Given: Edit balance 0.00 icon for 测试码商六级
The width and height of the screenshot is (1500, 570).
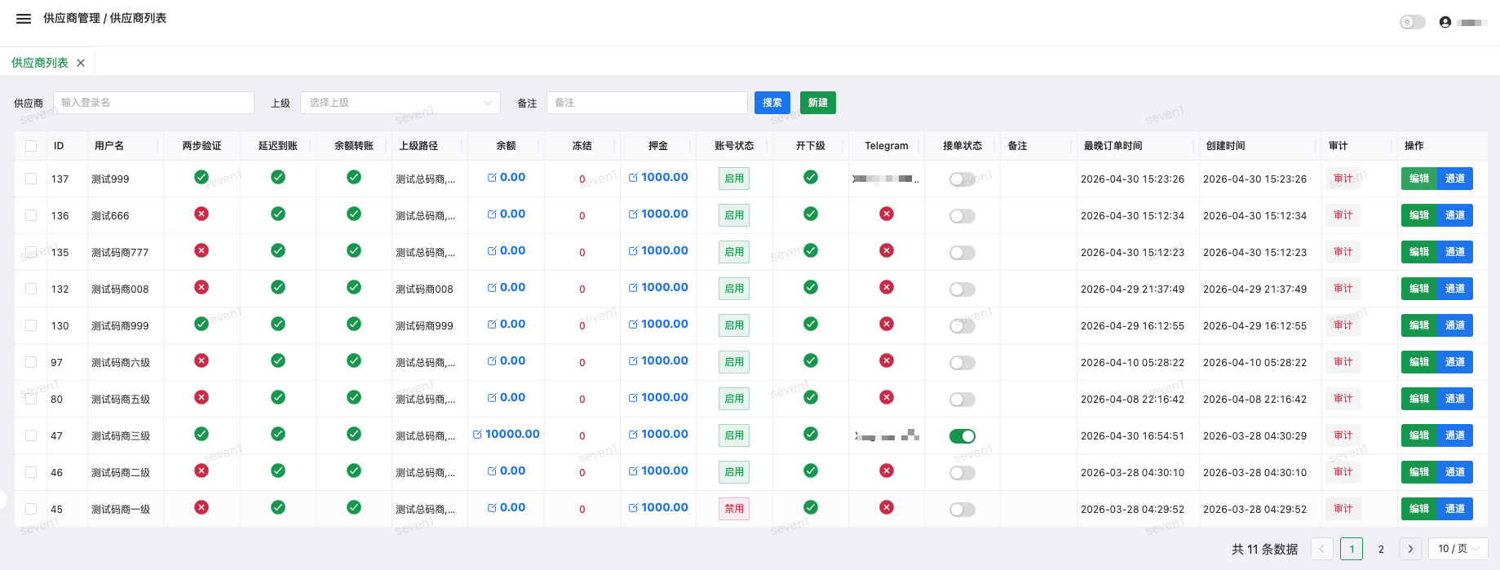Looking at the screenshot, I should click(492, 360).
